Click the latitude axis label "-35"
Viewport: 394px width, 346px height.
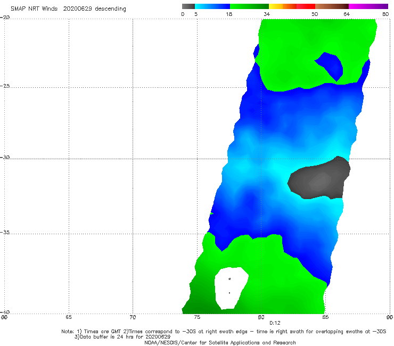(5, 232)
